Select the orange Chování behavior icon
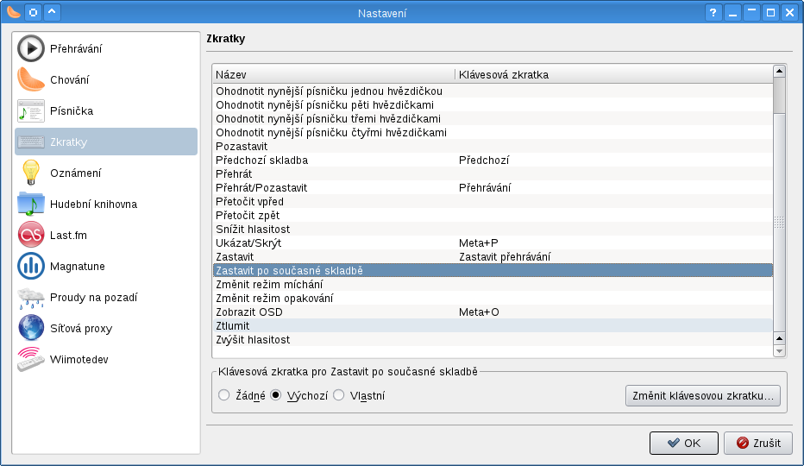 [x=31, y=79]
